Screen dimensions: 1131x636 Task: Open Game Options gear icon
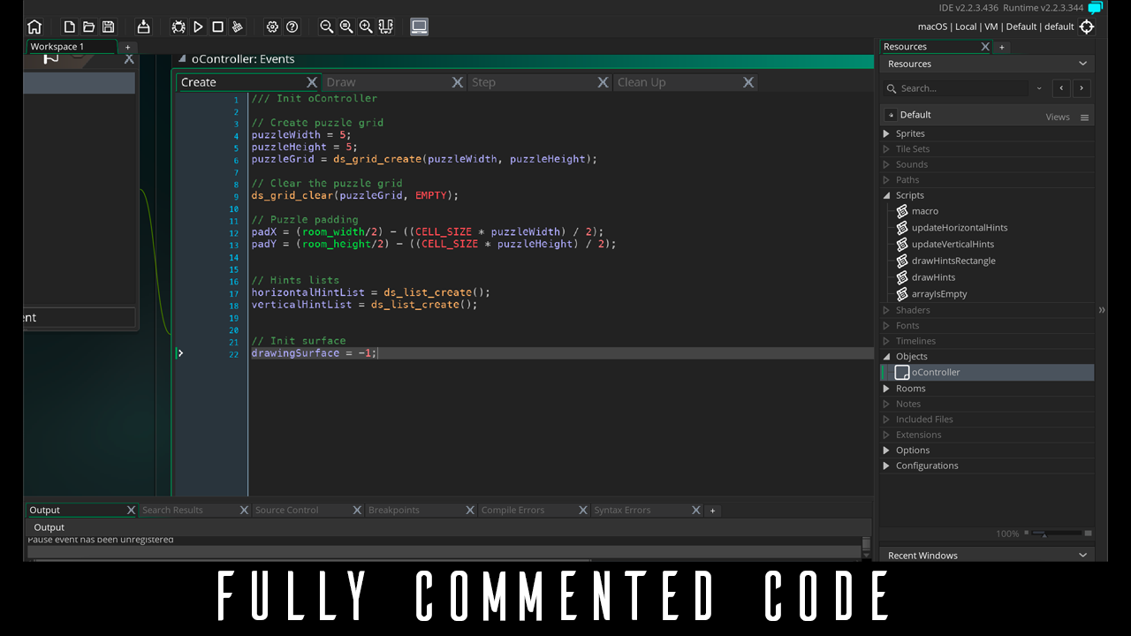point(272,27)
